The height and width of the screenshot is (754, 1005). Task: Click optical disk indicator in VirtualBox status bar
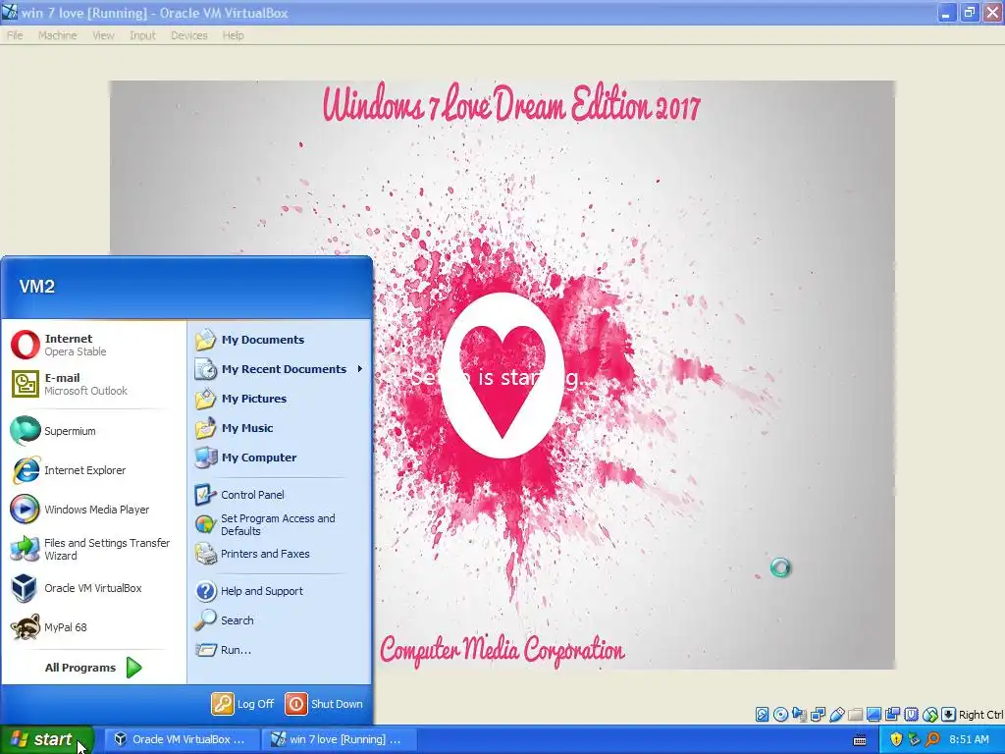tap(780, 715)
